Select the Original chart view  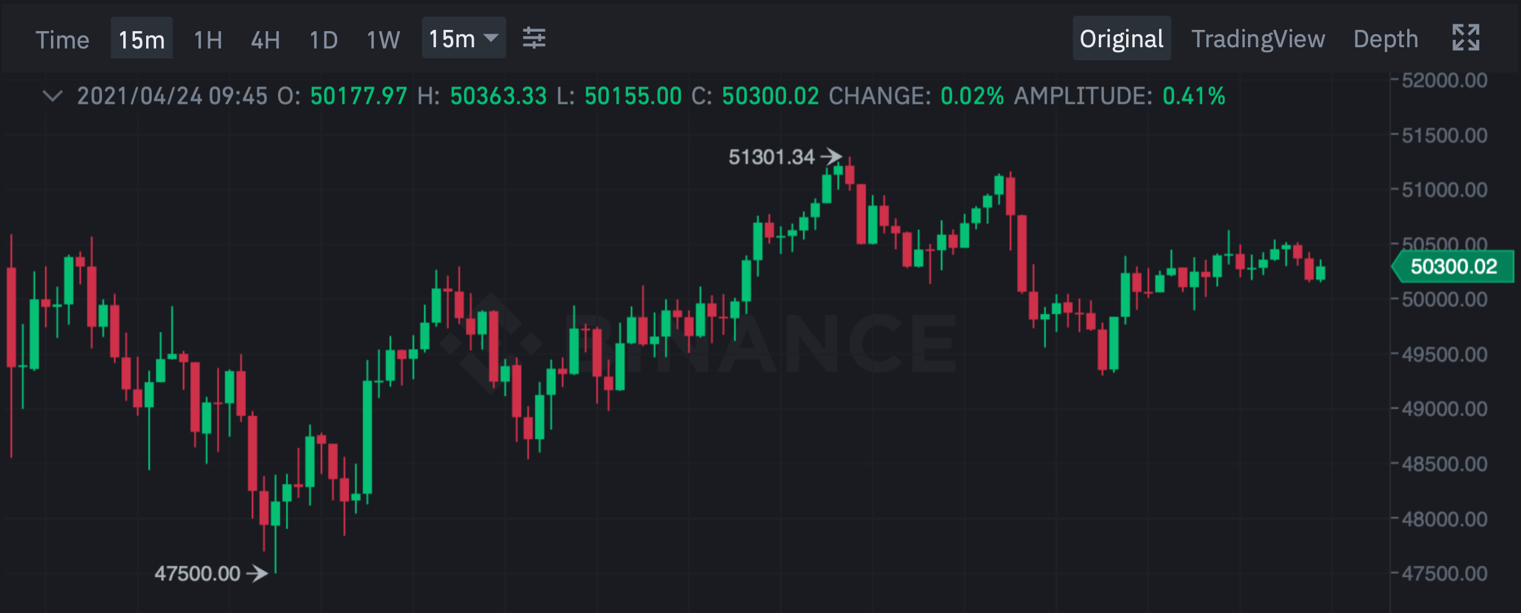1122,39
